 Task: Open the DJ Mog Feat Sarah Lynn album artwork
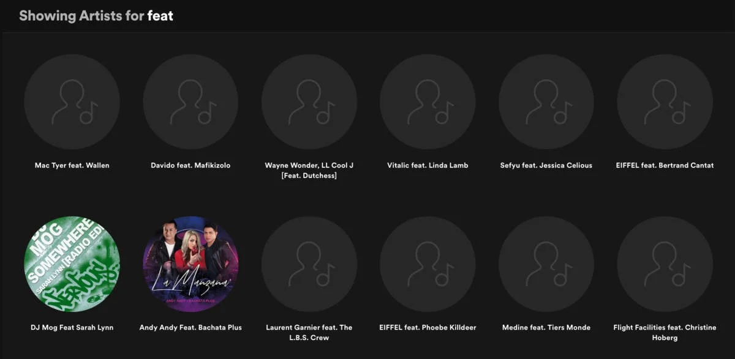pyautogui.click(x=72, y=264)
